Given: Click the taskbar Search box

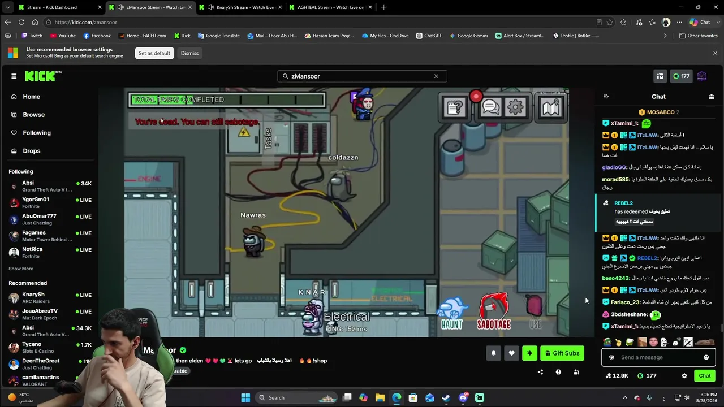Looking at the screenshot, I should 297,397.
